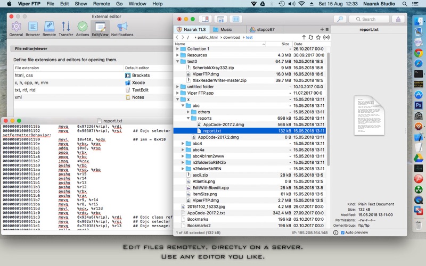
Task: Collapse the reports folder
Action: pyautogui.click(x=194, y=118)
